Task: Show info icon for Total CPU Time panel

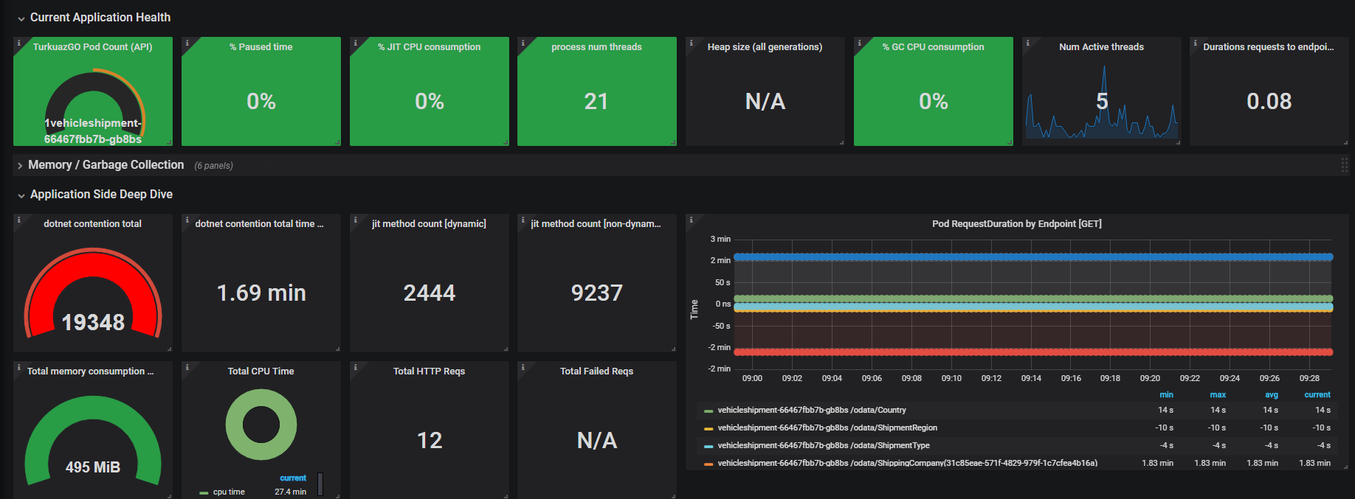Action: [187, 368]
